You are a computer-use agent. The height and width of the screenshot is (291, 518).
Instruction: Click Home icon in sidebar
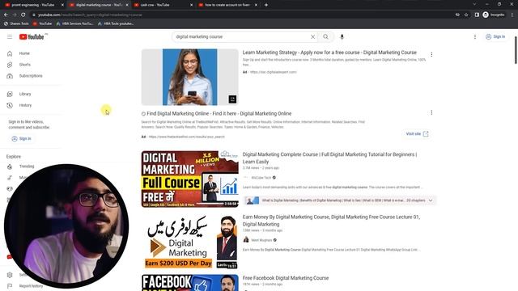coord(10,53)
